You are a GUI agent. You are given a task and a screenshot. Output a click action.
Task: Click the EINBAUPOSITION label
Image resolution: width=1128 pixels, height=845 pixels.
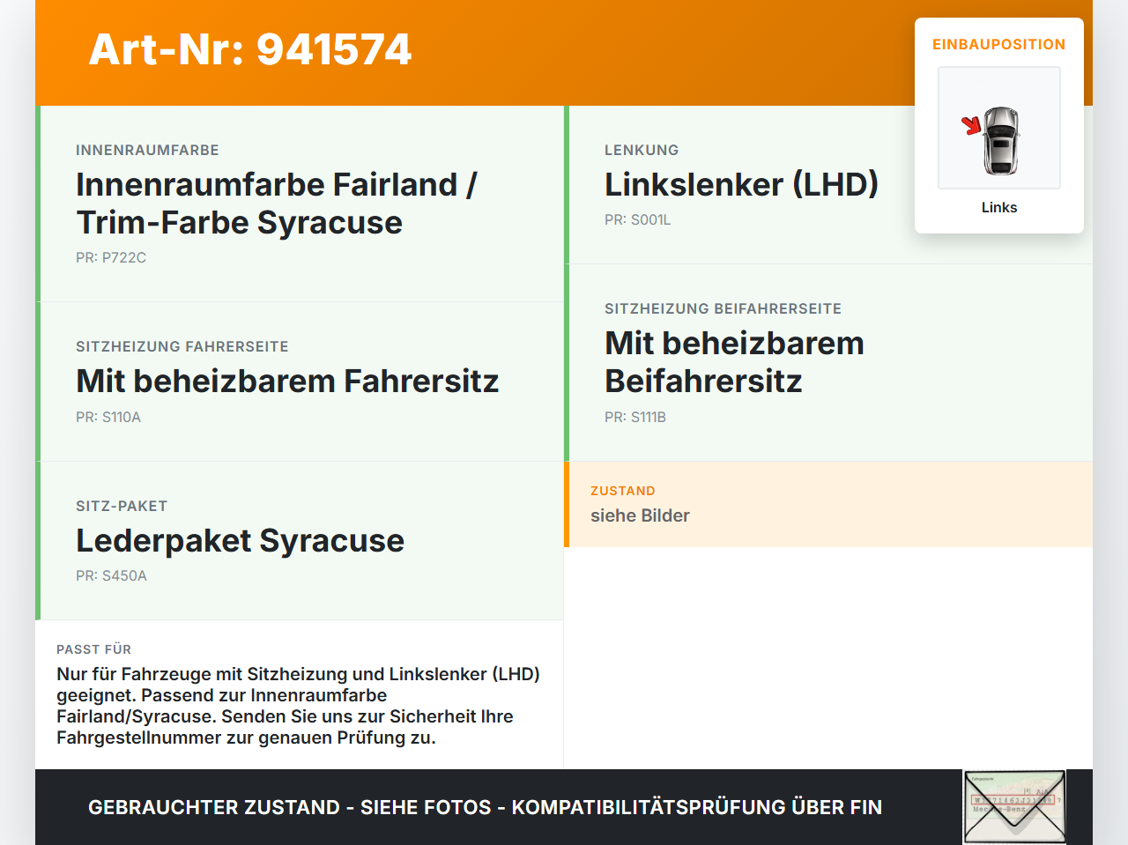[999, 44]
